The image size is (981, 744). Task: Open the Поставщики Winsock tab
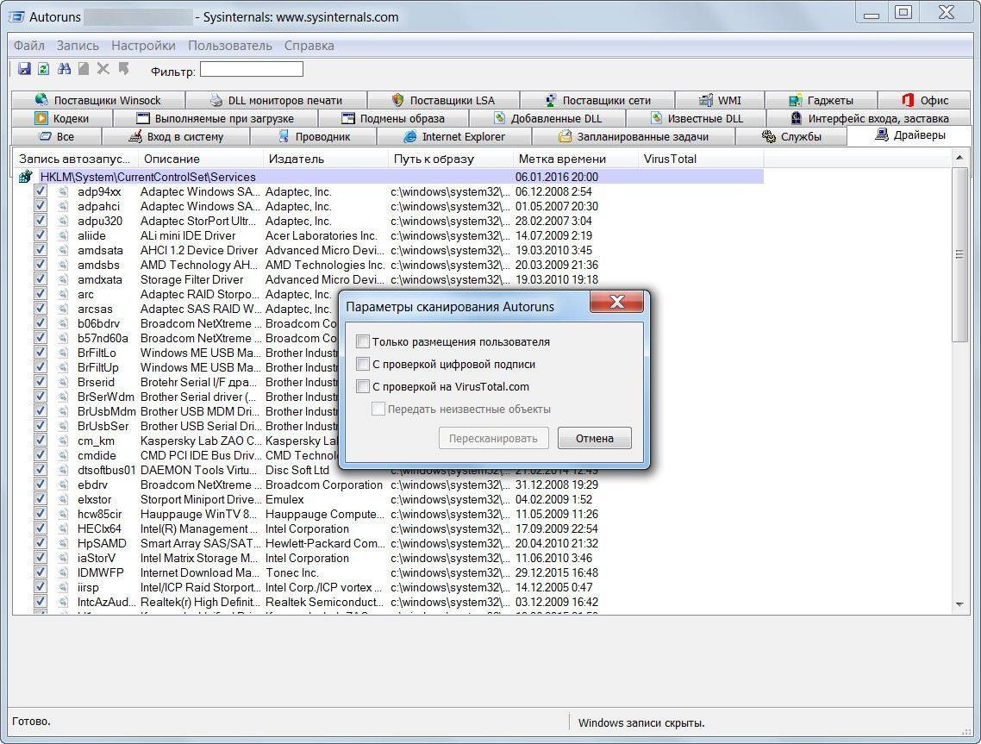tap(98, 100)
